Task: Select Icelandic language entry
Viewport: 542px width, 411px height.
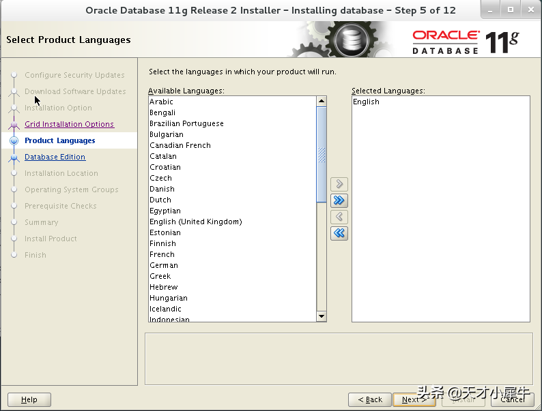Action: coord(232,309)
